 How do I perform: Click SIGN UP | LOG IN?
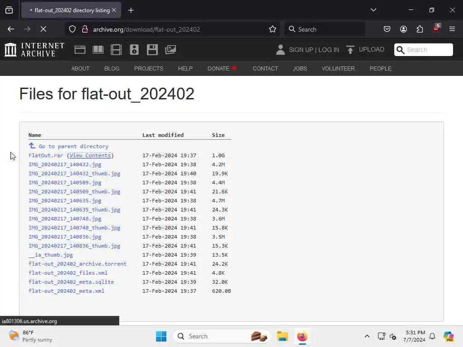pos(314,50)
